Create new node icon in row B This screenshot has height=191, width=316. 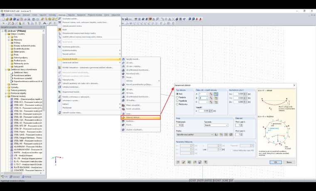[x=216, y=98]
